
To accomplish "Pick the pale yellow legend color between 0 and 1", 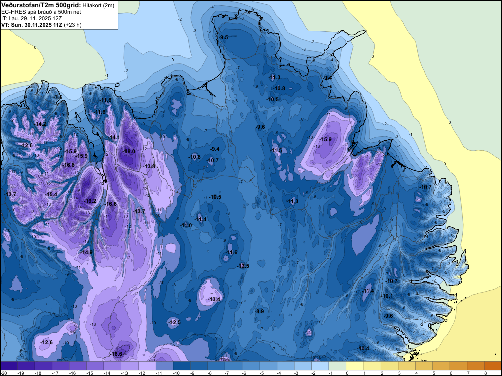I will point(354,366).
